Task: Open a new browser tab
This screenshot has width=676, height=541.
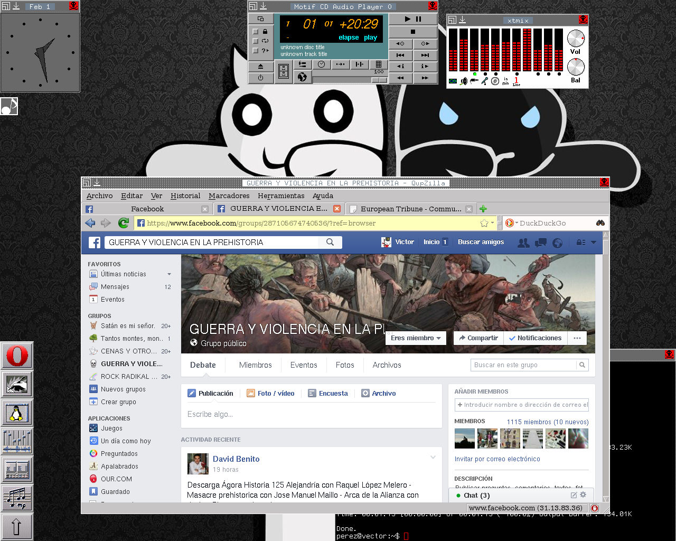Action: [483, 209]
